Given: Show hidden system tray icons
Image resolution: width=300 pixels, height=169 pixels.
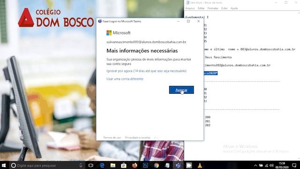Looking at the screenshot, I should pyautogui.click(x=255, y=165).
